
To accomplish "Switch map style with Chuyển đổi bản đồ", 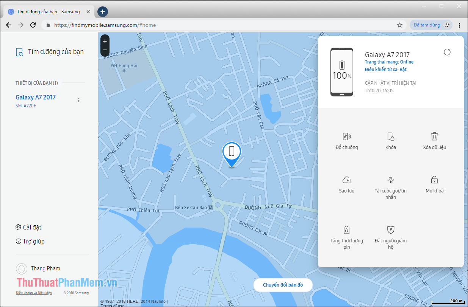I will pyautogui.click(x=283, y=285).
